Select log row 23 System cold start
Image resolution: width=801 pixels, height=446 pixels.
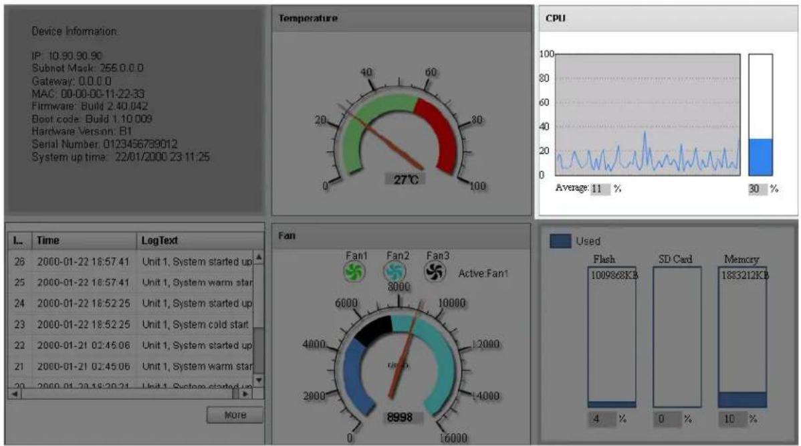[x=131, y=324]
